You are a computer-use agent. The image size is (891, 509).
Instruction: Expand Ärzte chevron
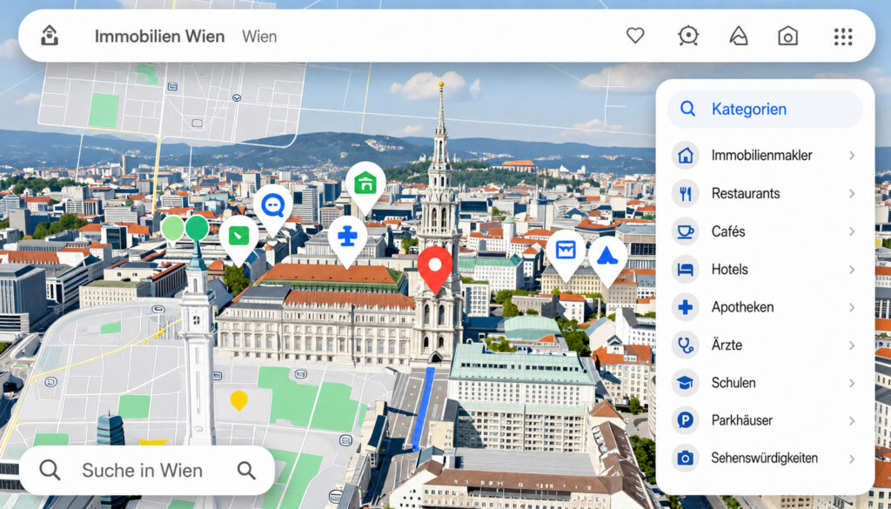click(x=852, y=345)
